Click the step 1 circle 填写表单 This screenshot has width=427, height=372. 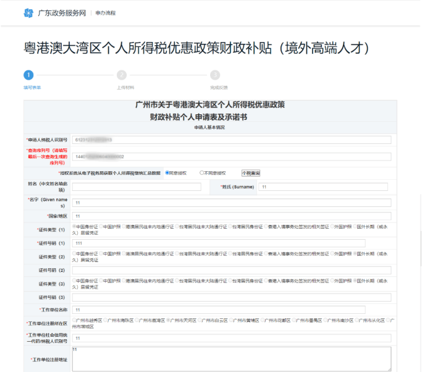28,75
